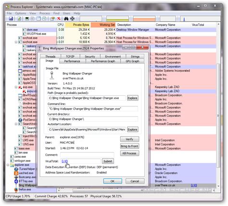Viewport: 228px width, 206px height.
Task: Click the Verify button
Action: point(129,139)
